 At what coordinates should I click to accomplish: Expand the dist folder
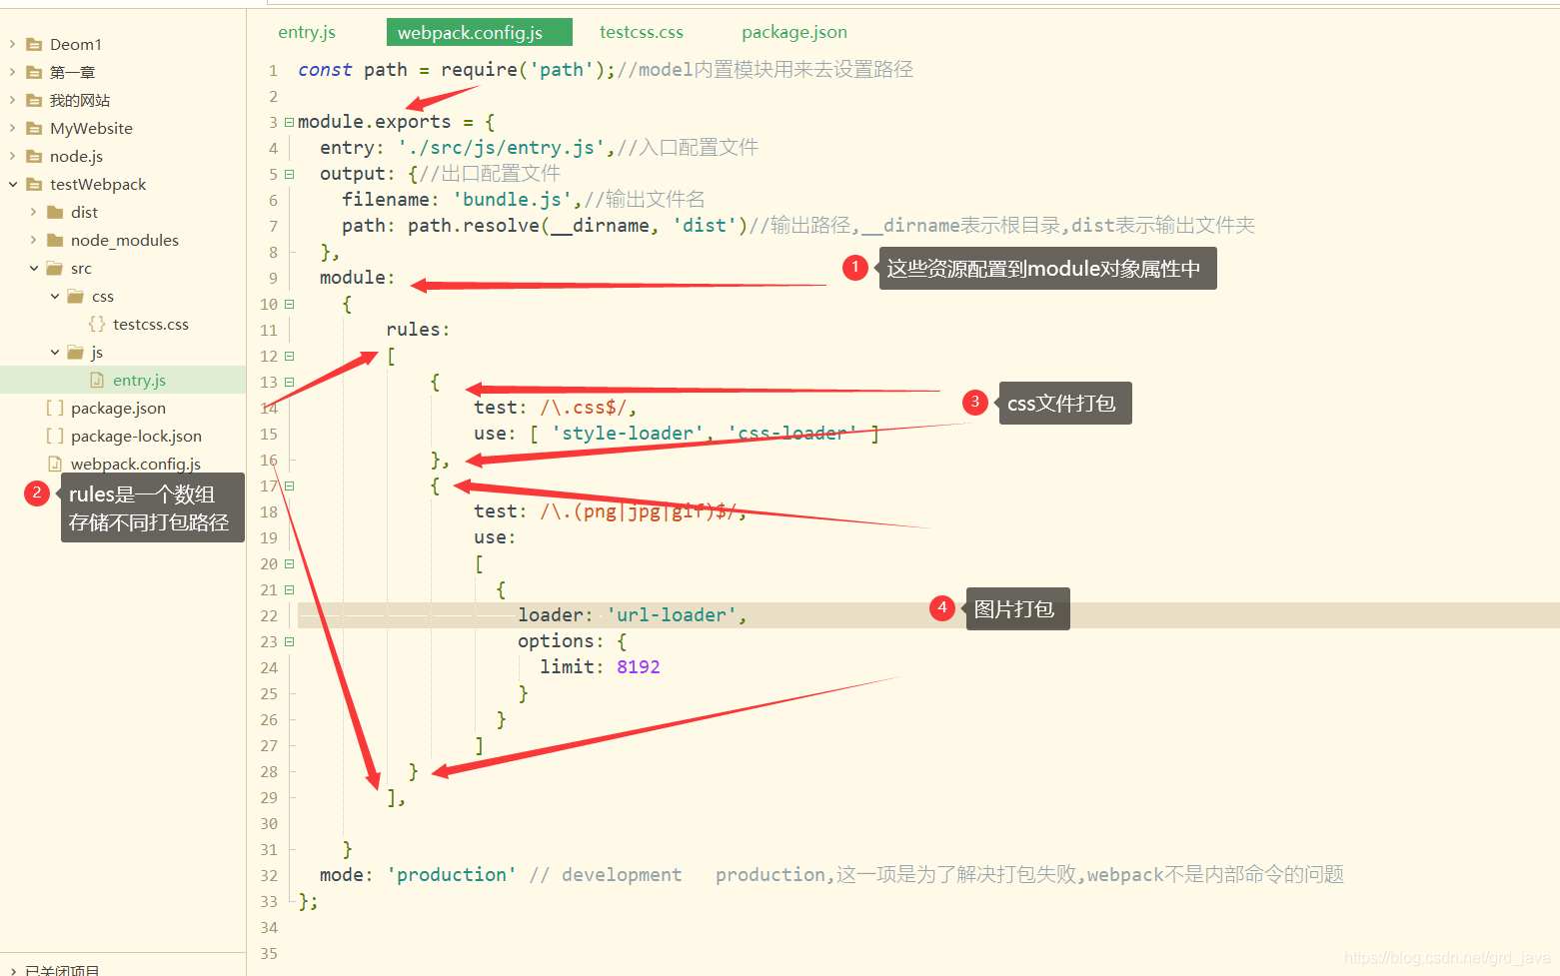point(33,212)
